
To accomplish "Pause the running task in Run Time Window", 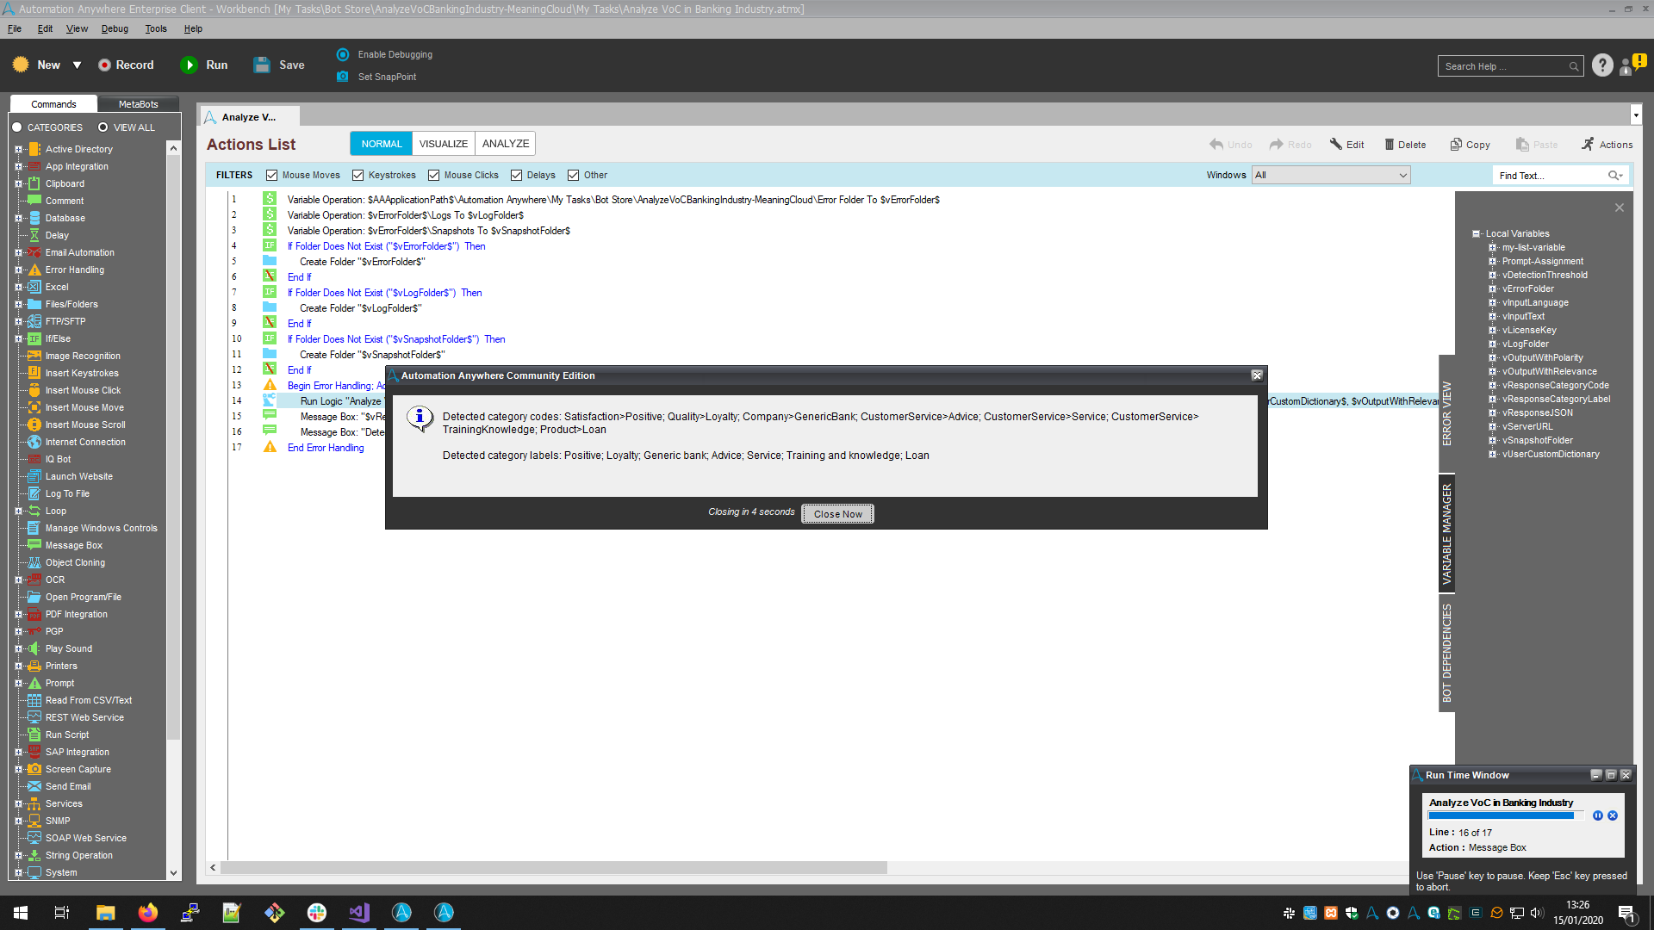I will click(x=1598, y=815).
